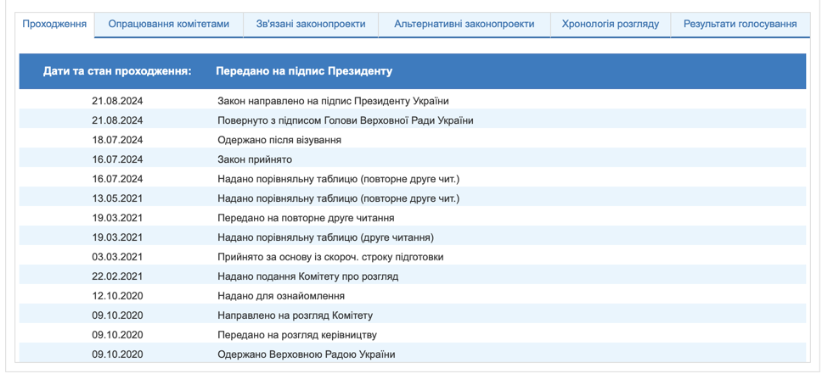Open the Результати голосування tab
The height and width of the screenshot is (385, 839).
click(x=740, y=24)
